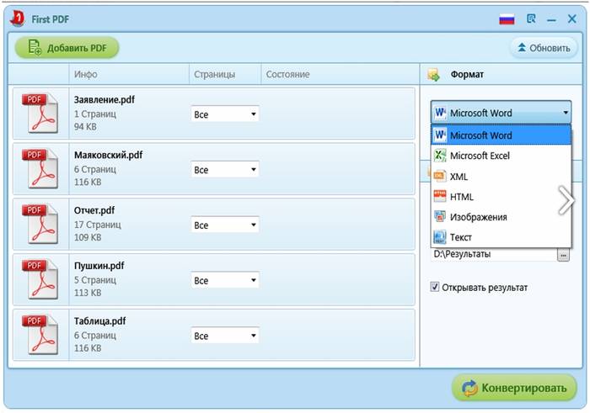590x413 pixels.
Task: Open pages dropdown for Пушкин.pdf
Action: [x=225, y=280]
